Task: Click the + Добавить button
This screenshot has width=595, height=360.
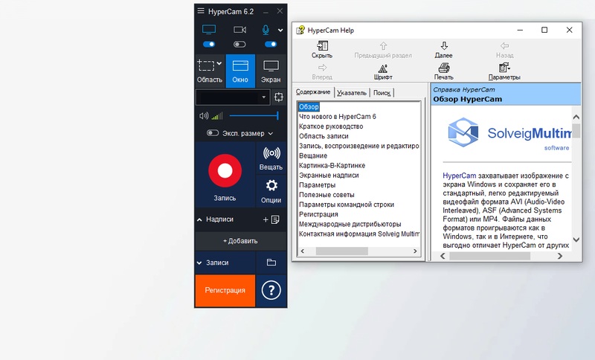Action: click(x=240, y=241)
